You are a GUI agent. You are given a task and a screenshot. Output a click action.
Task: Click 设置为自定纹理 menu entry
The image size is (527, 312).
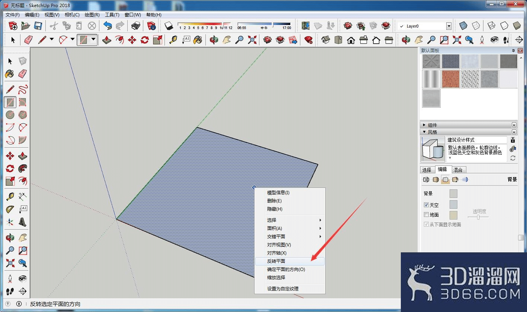click(x=290, y=289)
